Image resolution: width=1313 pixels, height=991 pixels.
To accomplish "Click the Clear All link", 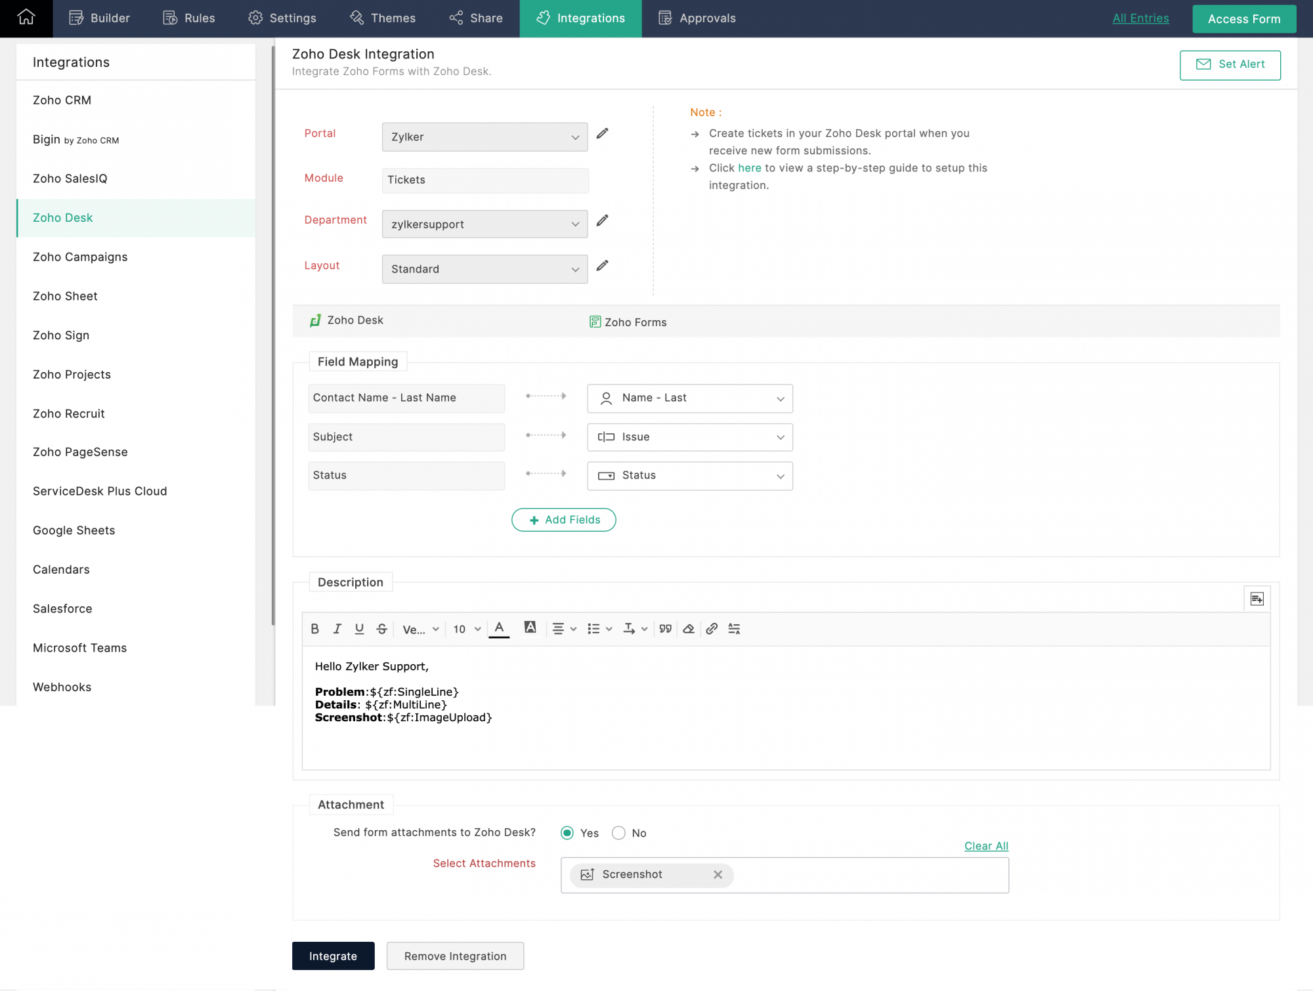I will click(x=985, y=846).
